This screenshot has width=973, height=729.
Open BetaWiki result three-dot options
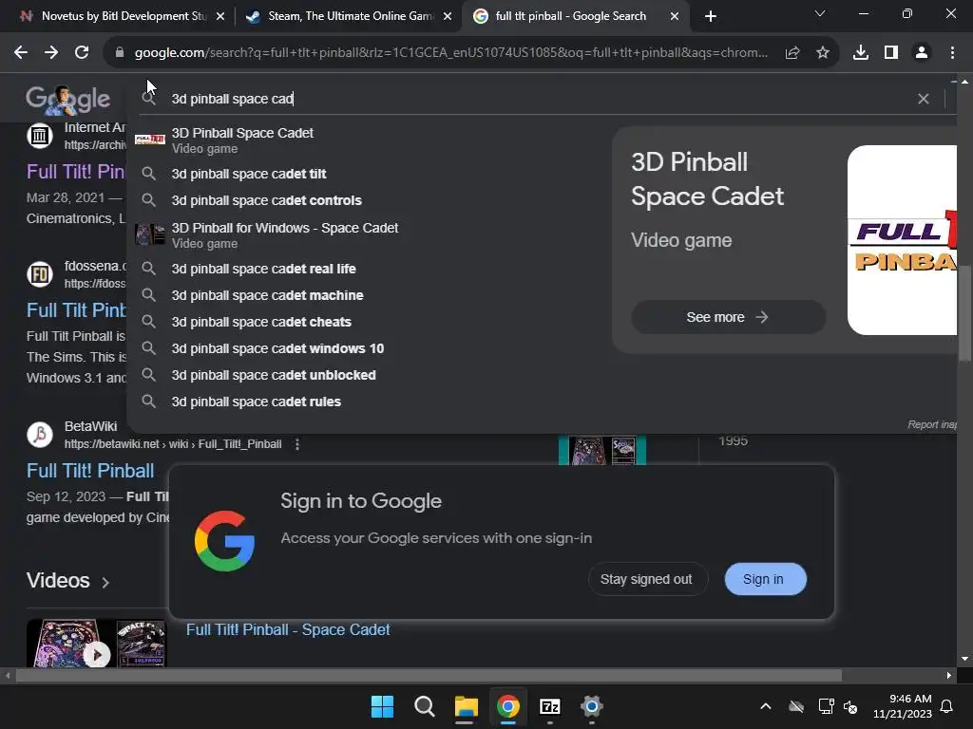[x=297, y=444]
